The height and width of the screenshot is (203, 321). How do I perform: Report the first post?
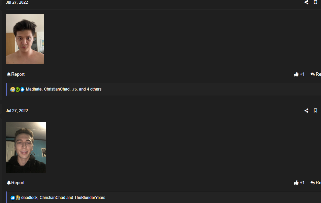(x=16, y=74)
